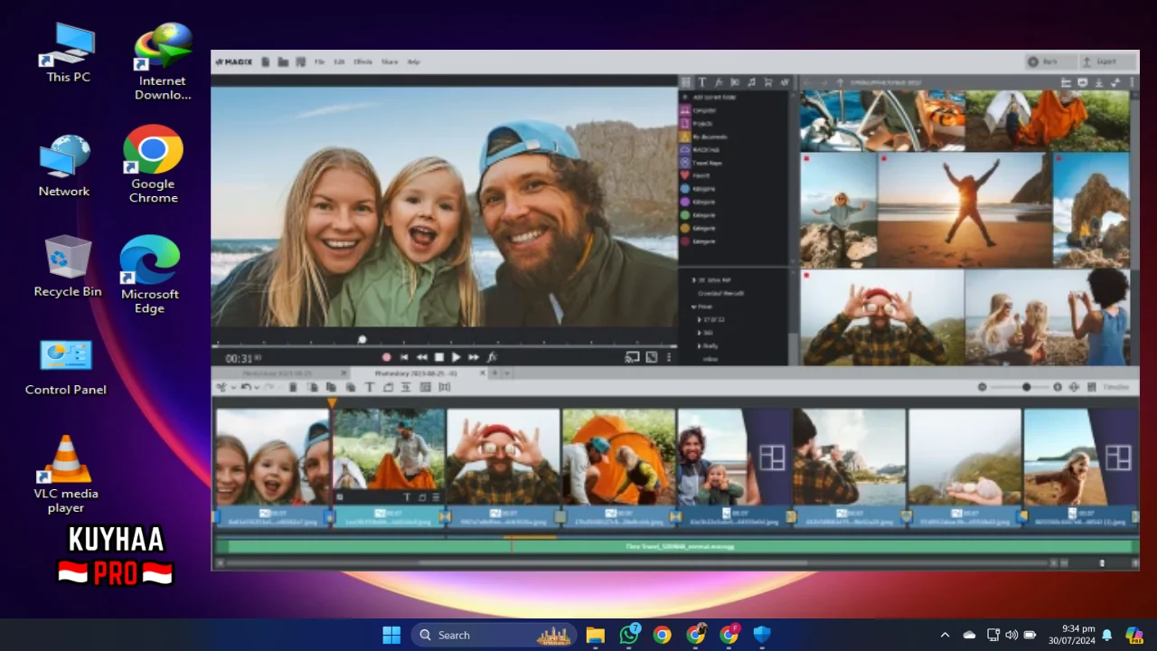
Task: Click the horizontal scrollbar below timeline
Action: pyautogui.click(x=615, y=562)
